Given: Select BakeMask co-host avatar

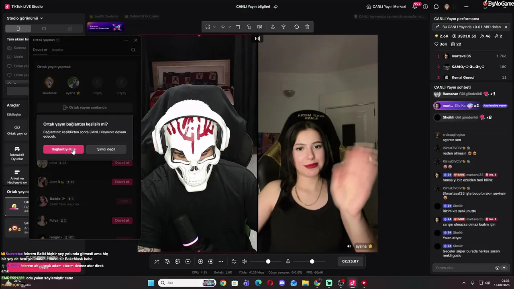Looking at the screenshot, I should pyautogui.click(x=49, y=83).
